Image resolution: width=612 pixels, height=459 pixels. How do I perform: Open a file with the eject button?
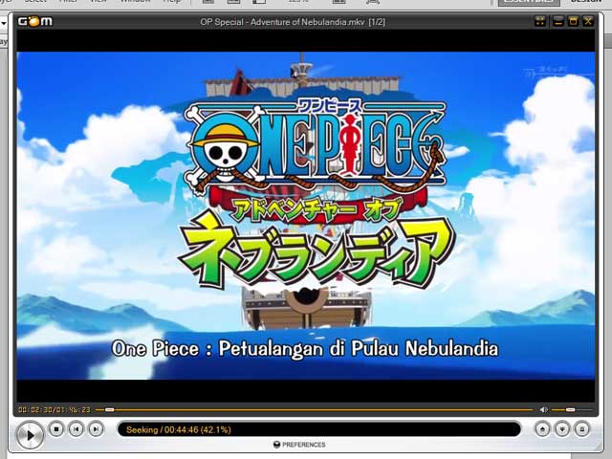tap(542, 429)
